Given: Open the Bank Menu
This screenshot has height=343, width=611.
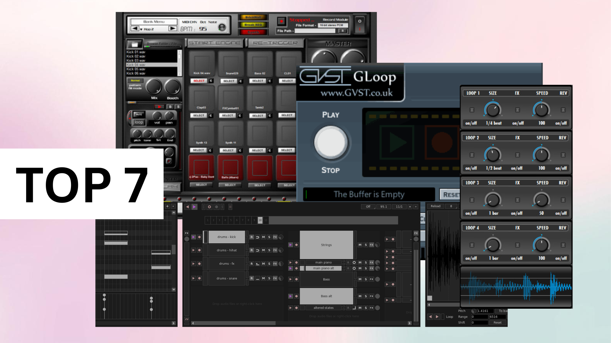Looking at the screenshot, I should coord(154,22).
